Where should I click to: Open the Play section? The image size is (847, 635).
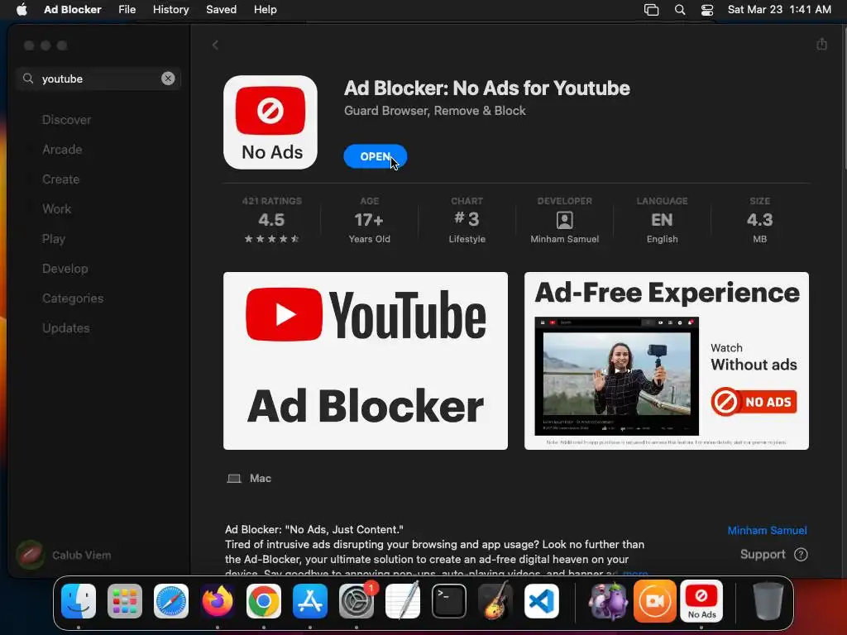(54, 239)
